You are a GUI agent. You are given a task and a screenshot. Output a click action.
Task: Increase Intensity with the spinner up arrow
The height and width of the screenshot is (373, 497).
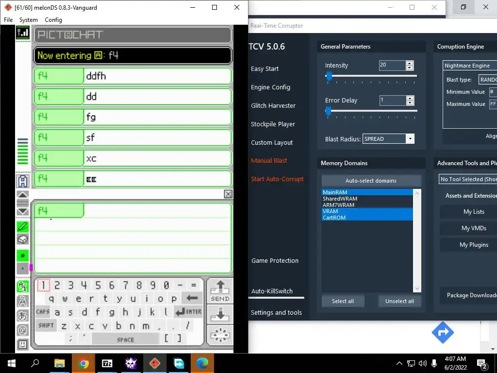click(x=410, y=63)
